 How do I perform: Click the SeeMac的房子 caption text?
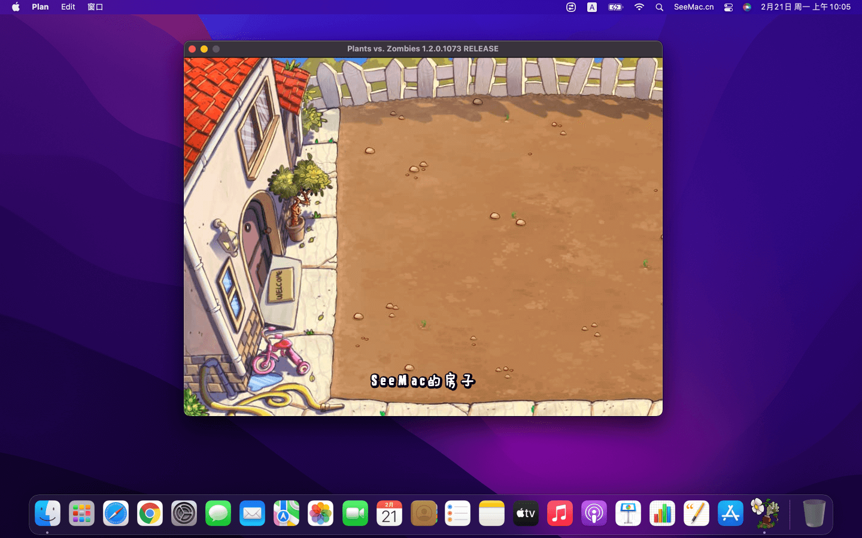click(x=423, y=381)
